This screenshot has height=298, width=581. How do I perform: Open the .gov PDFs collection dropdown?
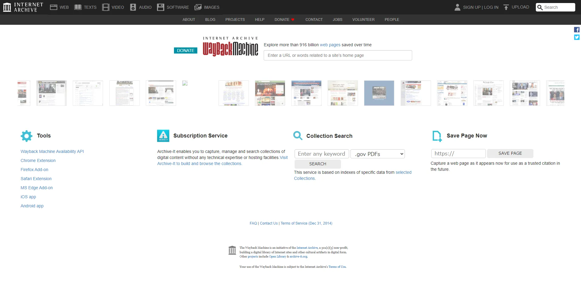[378, 154]
